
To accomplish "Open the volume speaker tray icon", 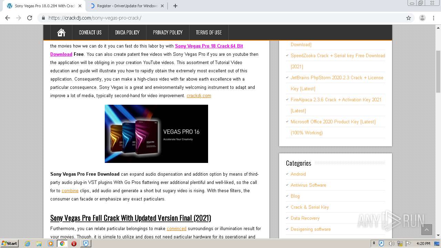I will point(391,244).
